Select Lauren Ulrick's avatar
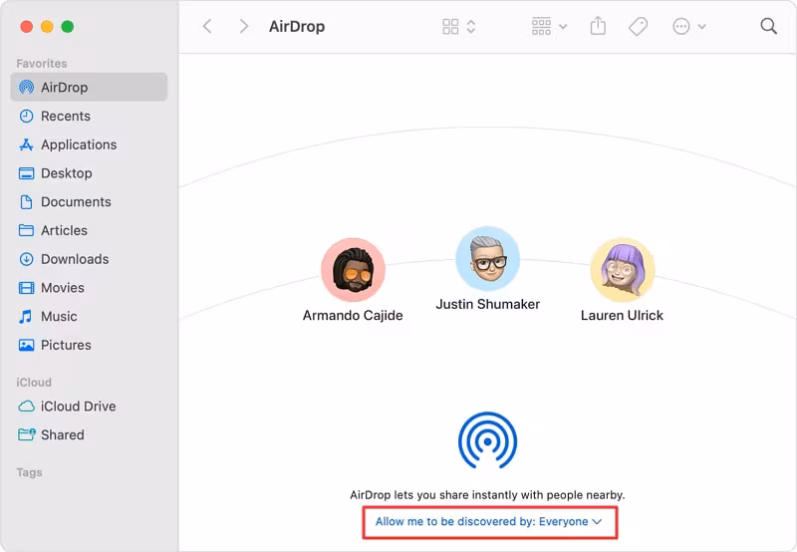797x552 pixels. [622, 270]
